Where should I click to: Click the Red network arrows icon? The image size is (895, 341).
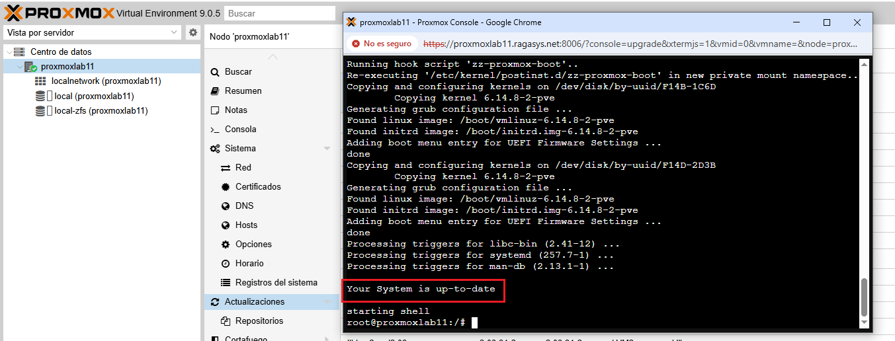(x=226, y=167)
